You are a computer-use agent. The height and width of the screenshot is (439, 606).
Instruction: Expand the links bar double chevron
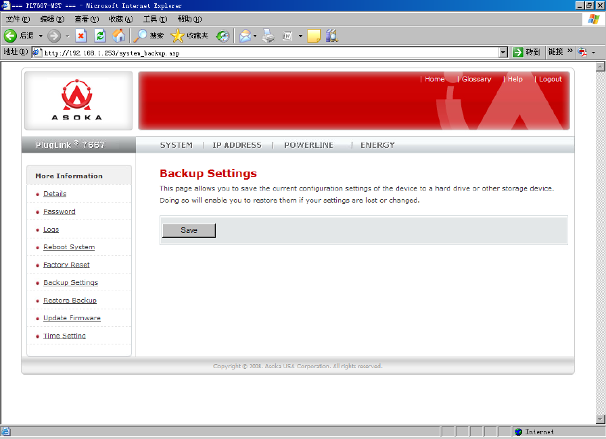pyautogui.click(x=569, y=51)
